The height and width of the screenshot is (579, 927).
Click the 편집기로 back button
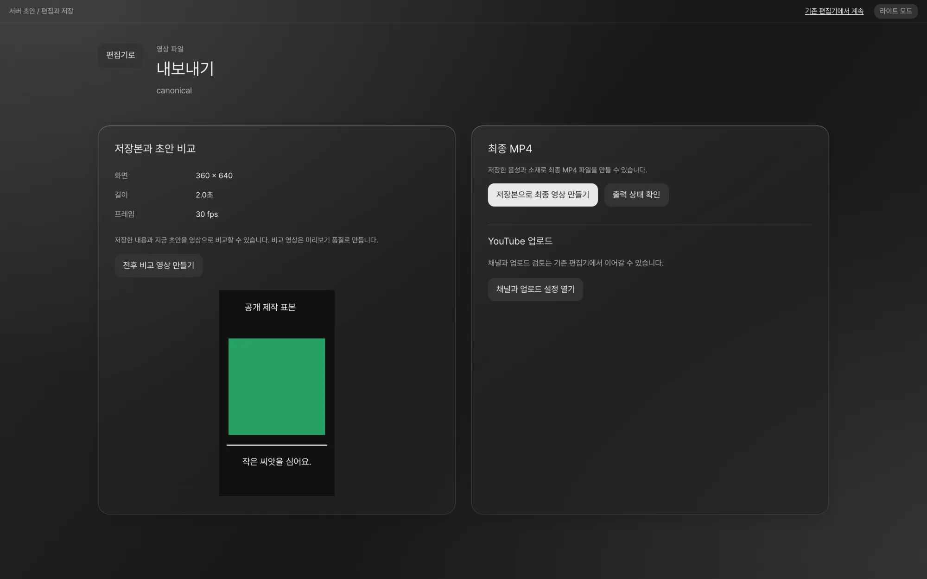point(121,55)
